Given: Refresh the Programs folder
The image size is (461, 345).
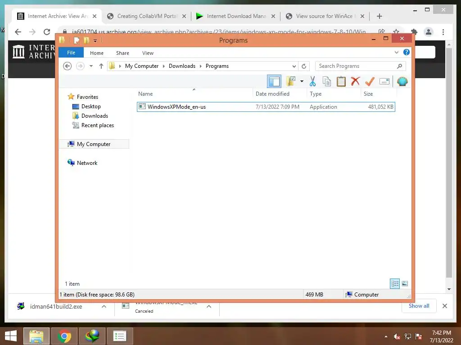Looking at the screenshot, I should pyautogui.click(x=304, y=66).
